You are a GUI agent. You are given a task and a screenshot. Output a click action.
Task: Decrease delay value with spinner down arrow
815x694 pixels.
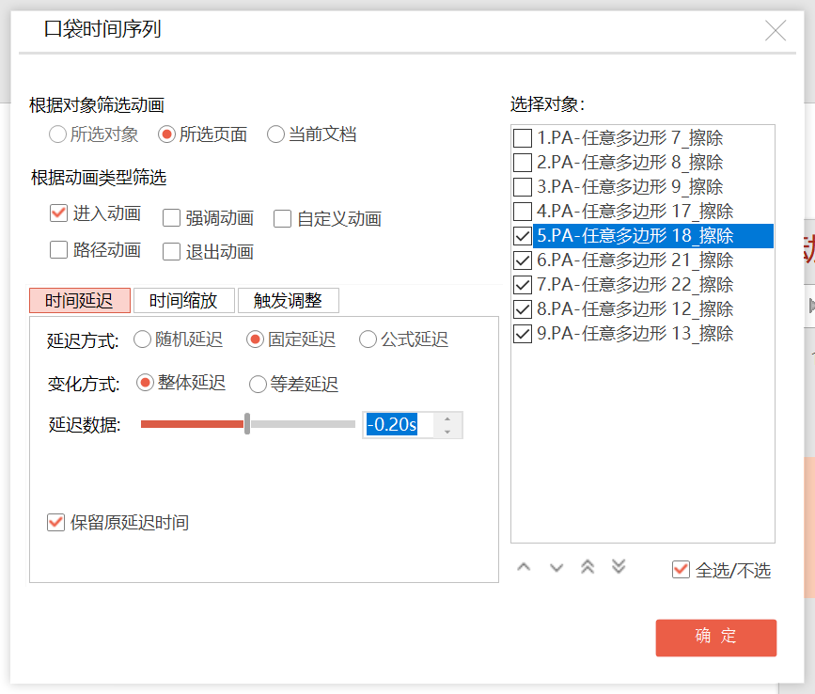coord(447,432)
